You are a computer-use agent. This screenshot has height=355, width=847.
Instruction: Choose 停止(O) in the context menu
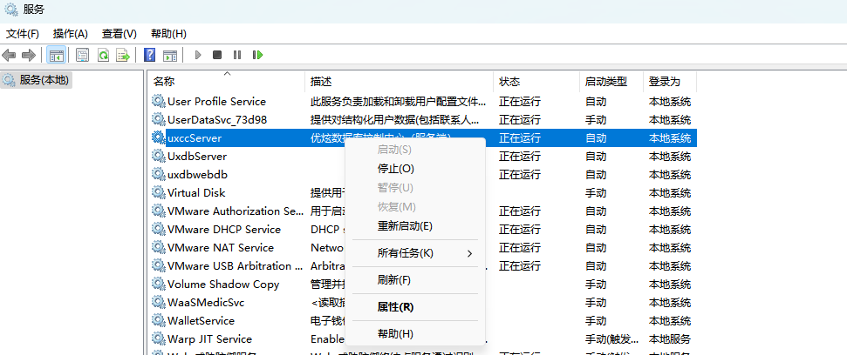pos(395,169)
